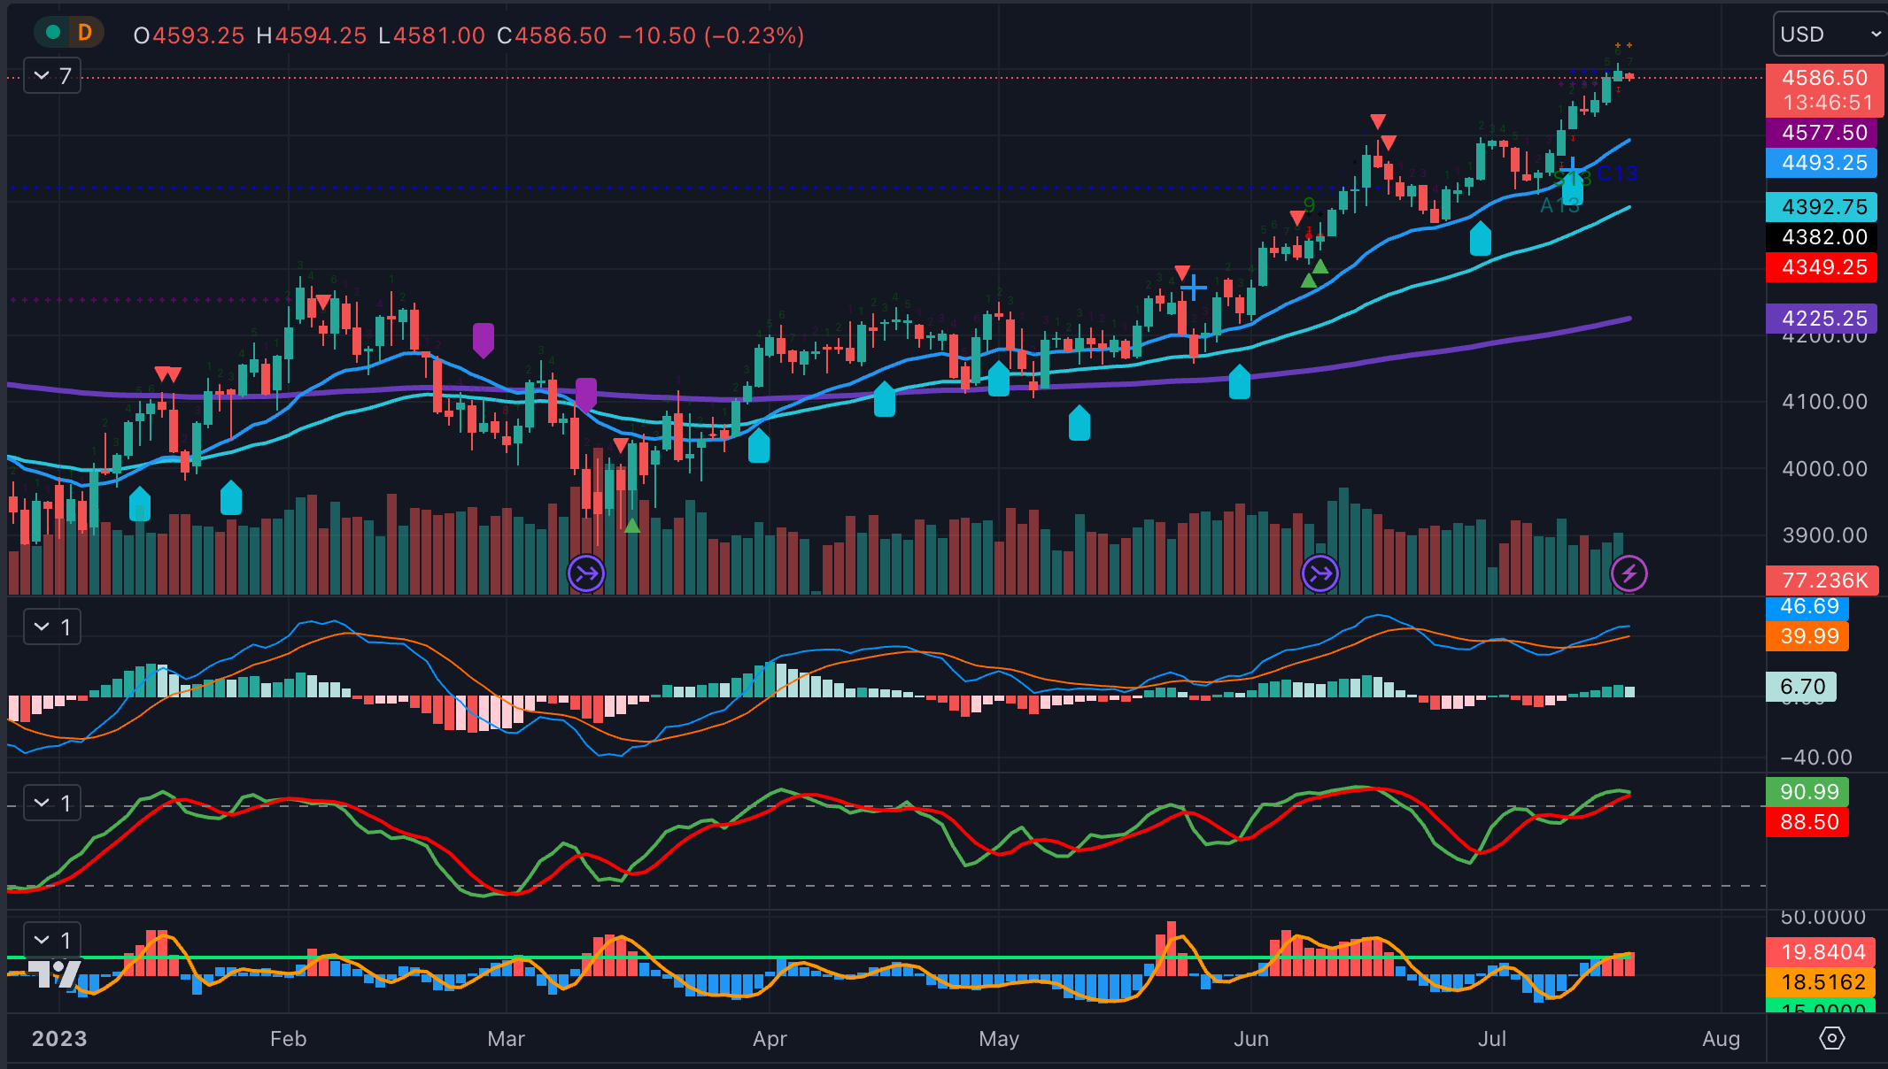Open the USD currency dropdown

(1830, 35)
